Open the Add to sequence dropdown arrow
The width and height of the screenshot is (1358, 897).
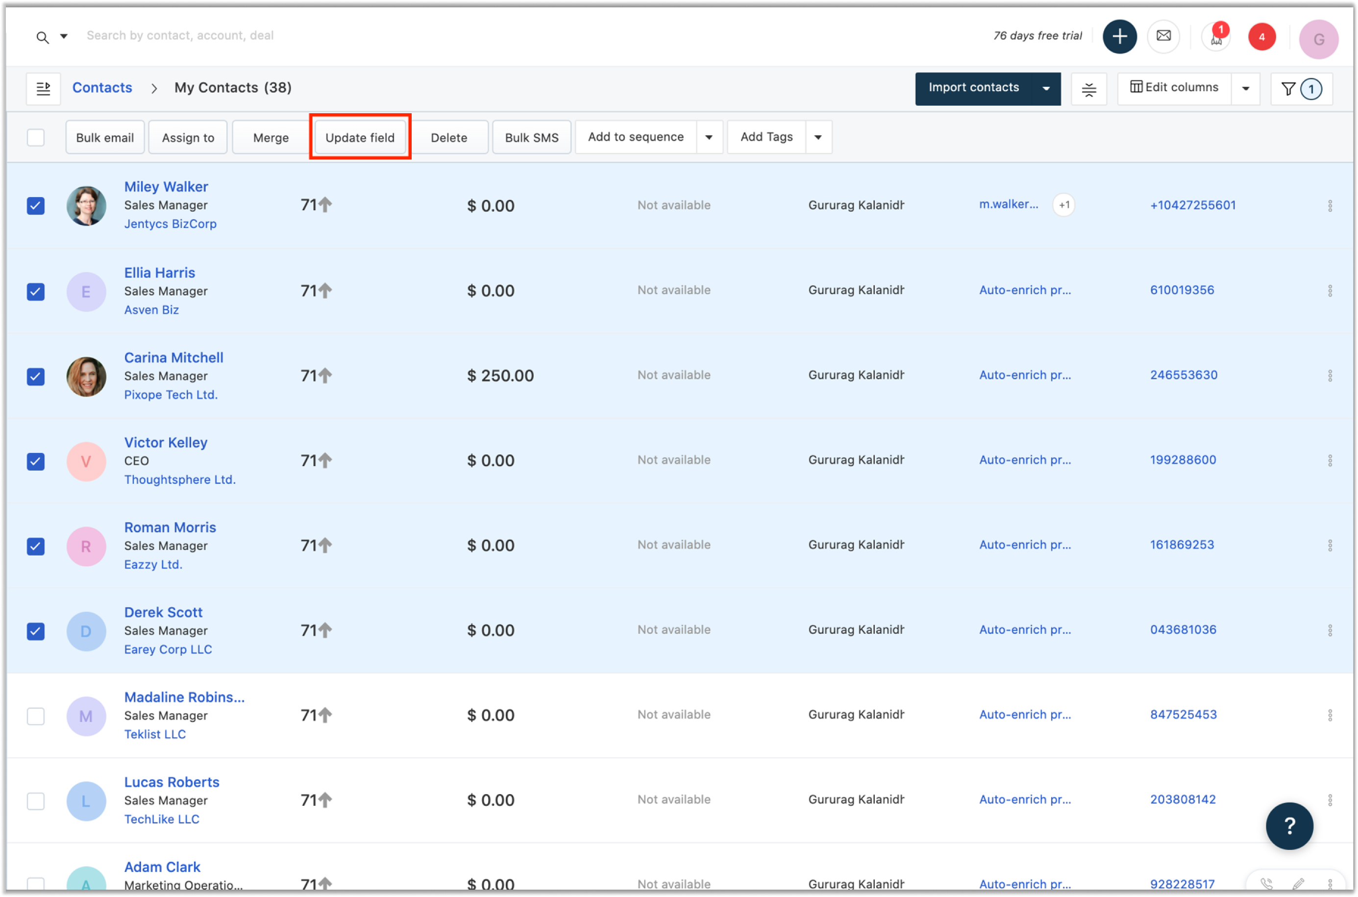point(709,137)
